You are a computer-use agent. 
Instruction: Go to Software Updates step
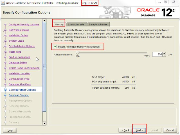click(19, 30)
